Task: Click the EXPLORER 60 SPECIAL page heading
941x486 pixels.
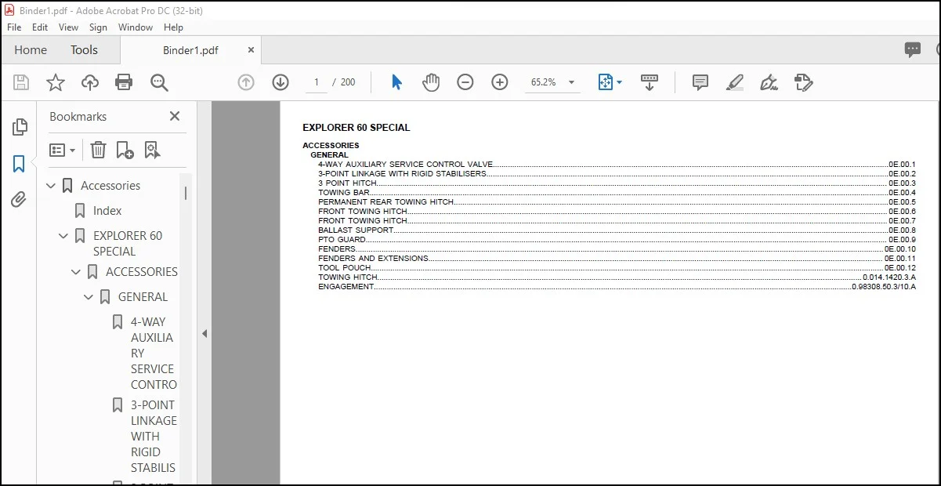Action: (356, 127)
